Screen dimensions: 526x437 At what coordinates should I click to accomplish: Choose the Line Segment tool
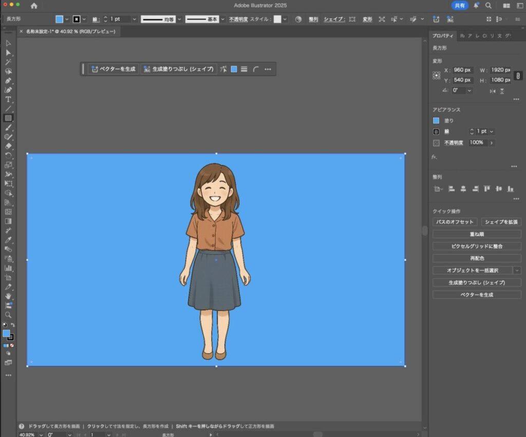click(8, 109)
